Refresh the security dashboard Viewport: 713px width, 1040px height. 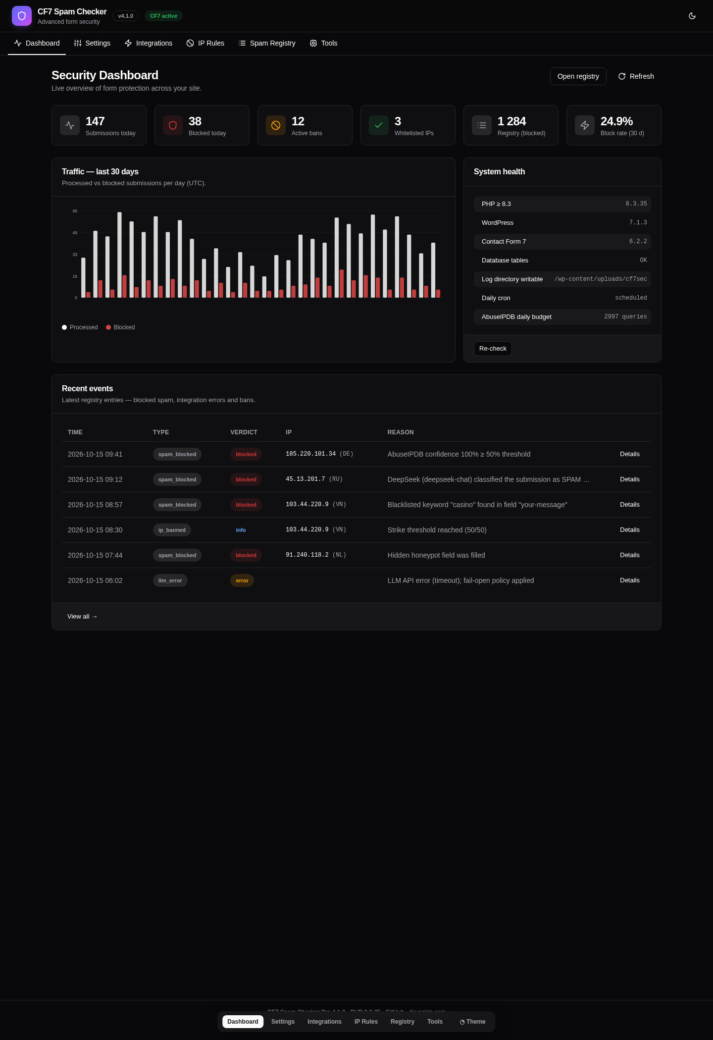636,76
